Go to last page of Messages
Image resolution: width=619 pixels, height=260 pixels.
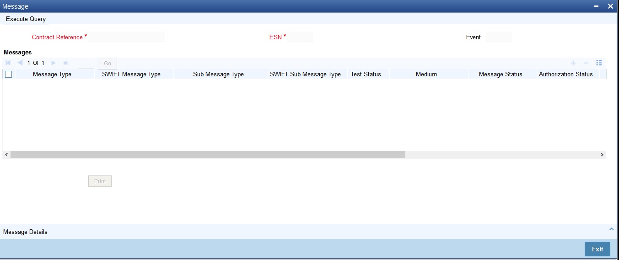65,63
